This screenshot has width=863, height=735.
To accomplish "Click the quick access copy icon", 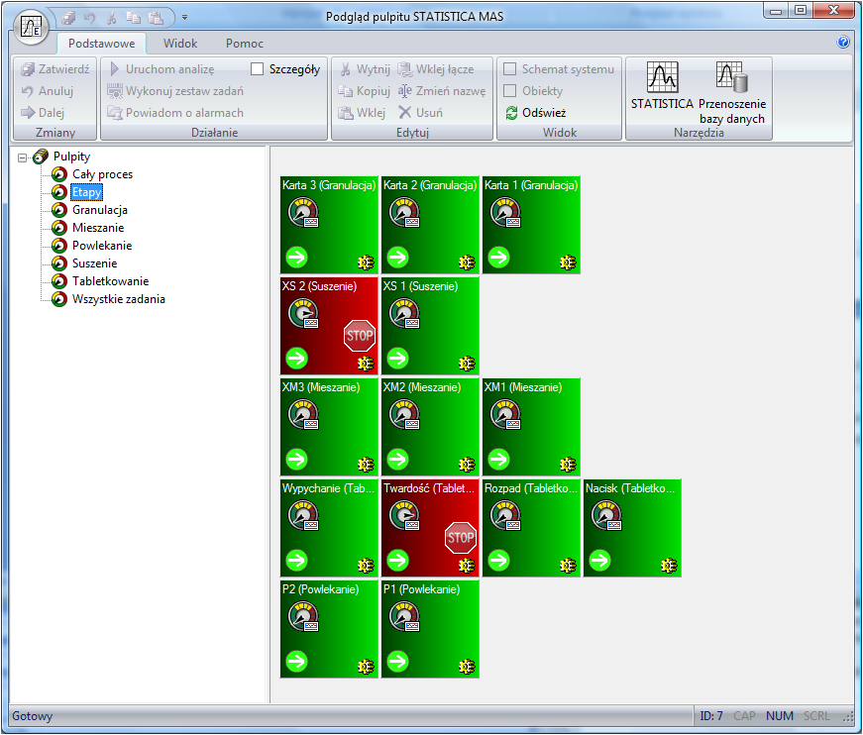I will 134,18.
